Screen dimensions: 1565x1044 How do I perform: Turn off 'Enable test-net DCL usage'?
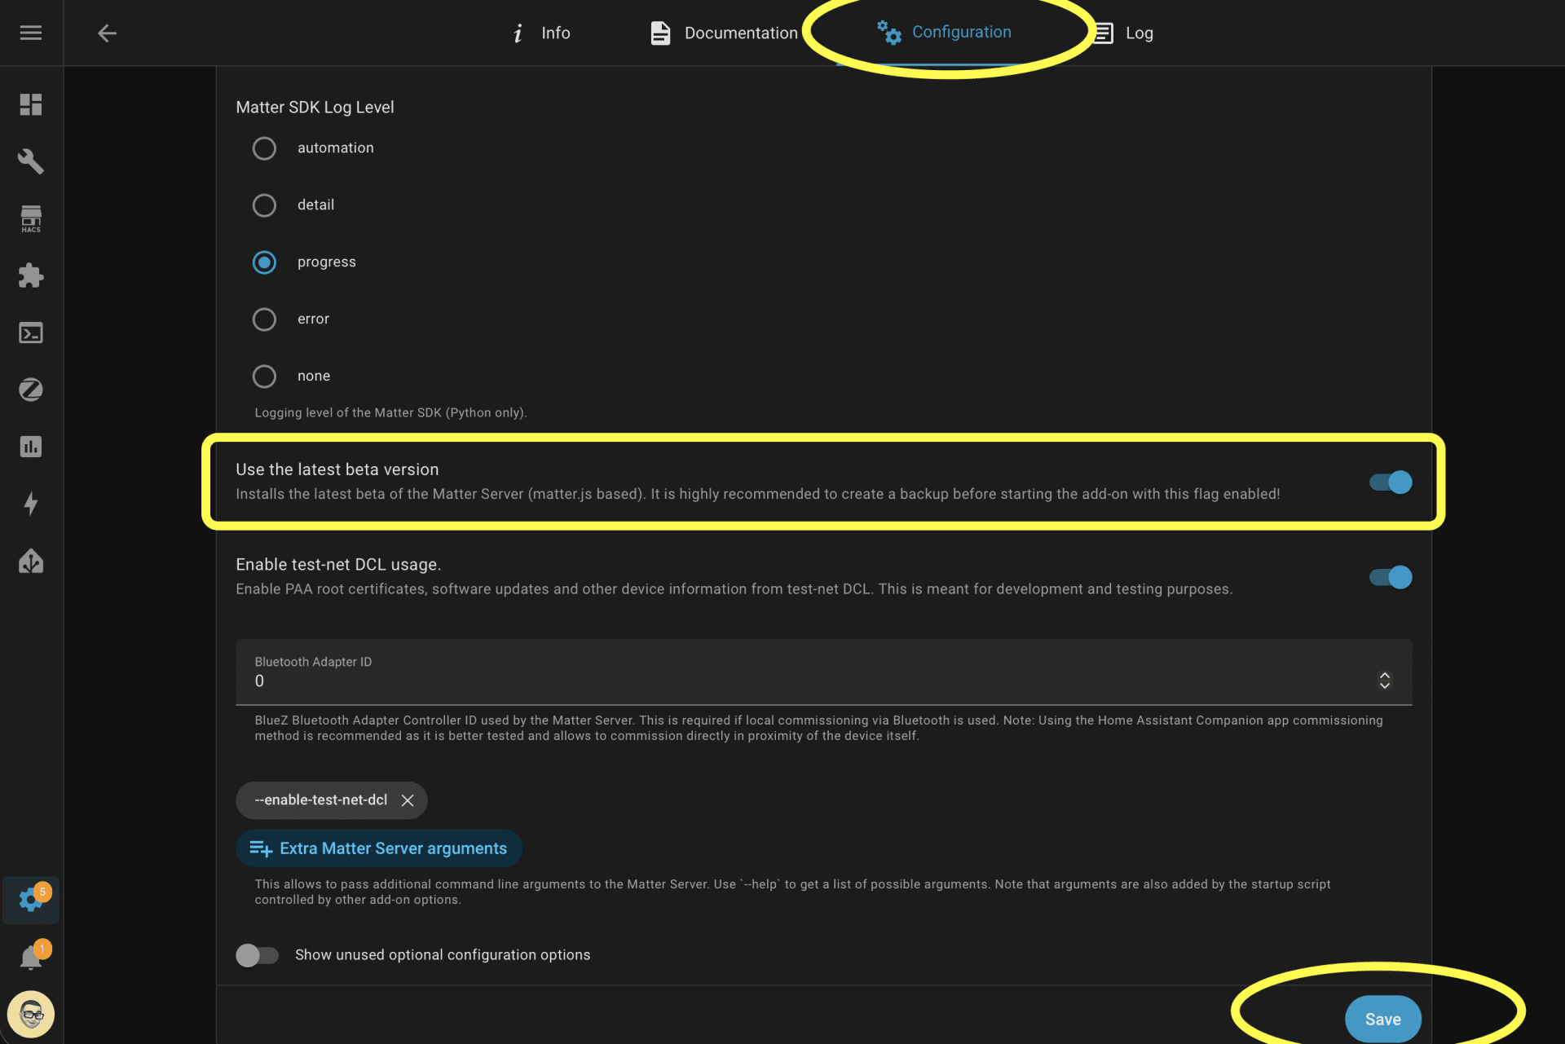[x=1389, y=577]
